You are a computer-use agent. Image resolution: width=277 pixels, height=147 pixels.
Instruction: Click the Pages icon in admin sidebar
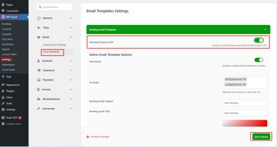tap(3, 5)
